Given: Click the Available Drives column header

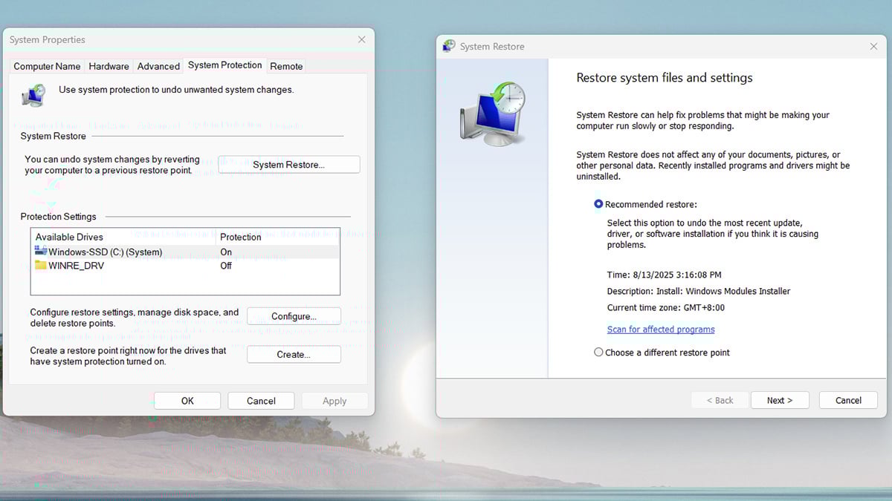Looking at the screenshot, I should click(123, 237).
